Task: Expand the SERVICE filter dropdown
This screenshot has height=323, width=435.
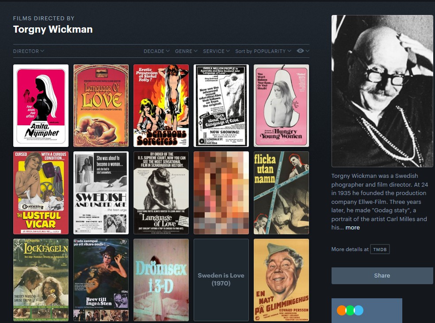Action: tap(216, 51)
